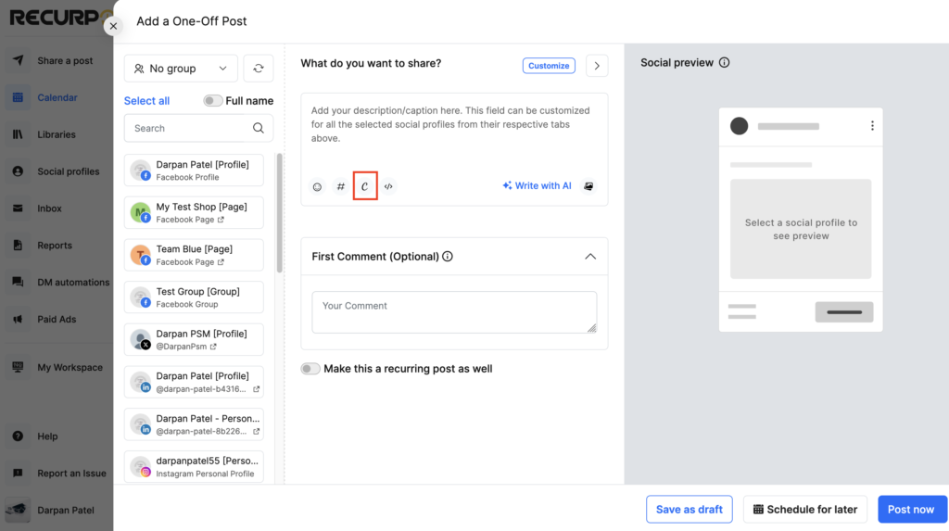
Task: Click the Select all link
Action: tap(146, 100)
